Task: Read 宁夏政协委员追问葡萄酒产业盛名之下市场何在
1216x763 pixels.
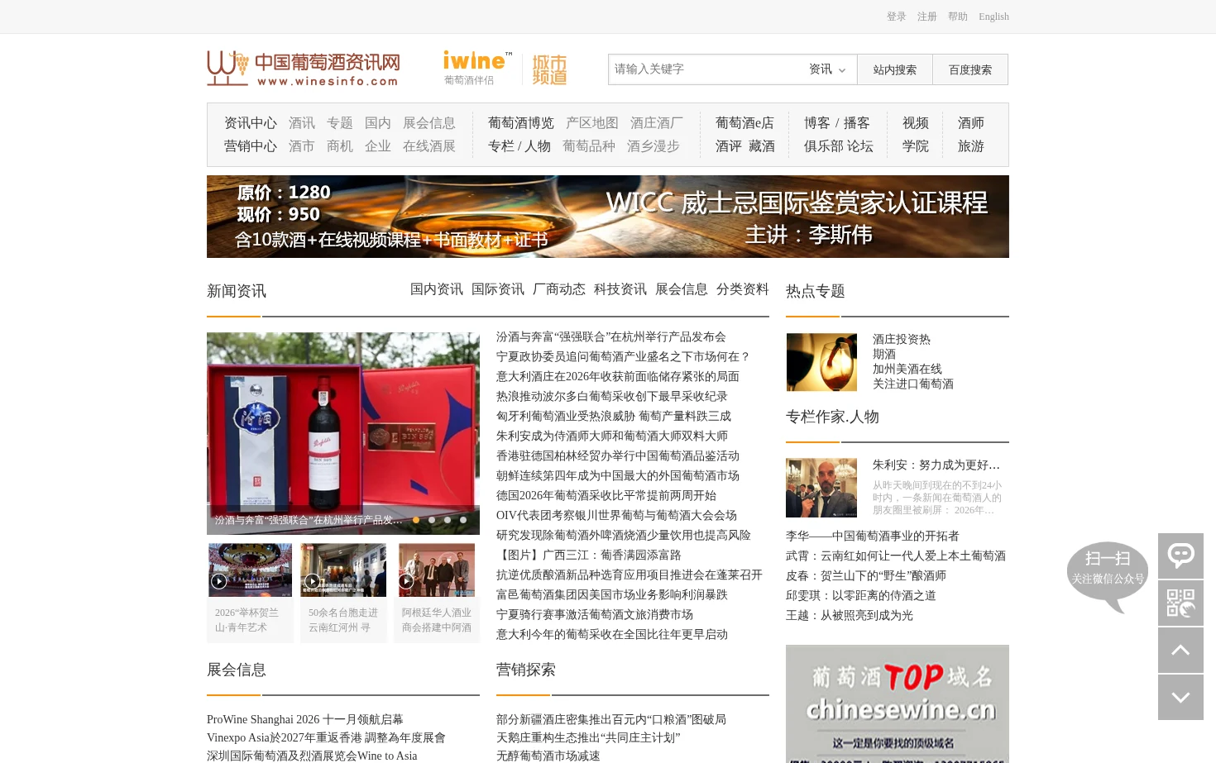Action: [x=623, y=357]
